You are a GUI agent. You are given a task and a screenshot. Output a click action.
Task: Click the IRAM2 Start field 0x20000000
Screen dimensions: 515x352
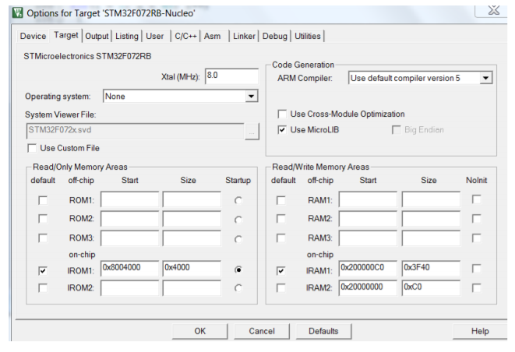368,288
